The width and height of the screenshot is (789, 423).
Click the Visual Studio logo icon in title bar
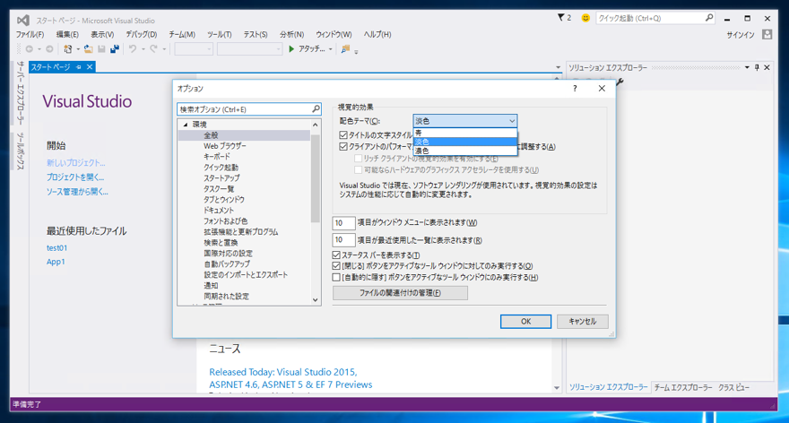pyautogui.click(x=22, y=20)
